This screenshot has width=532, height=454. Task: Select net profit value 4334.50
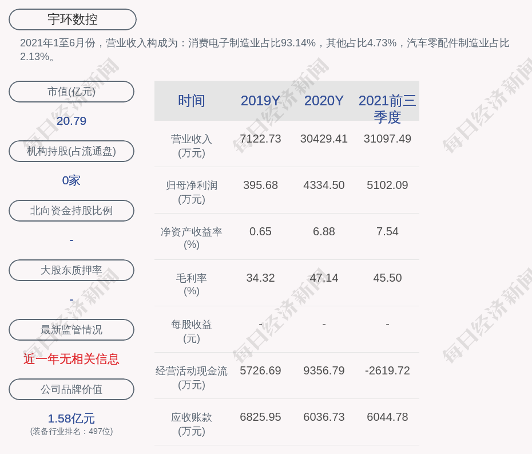coord(324,185)
